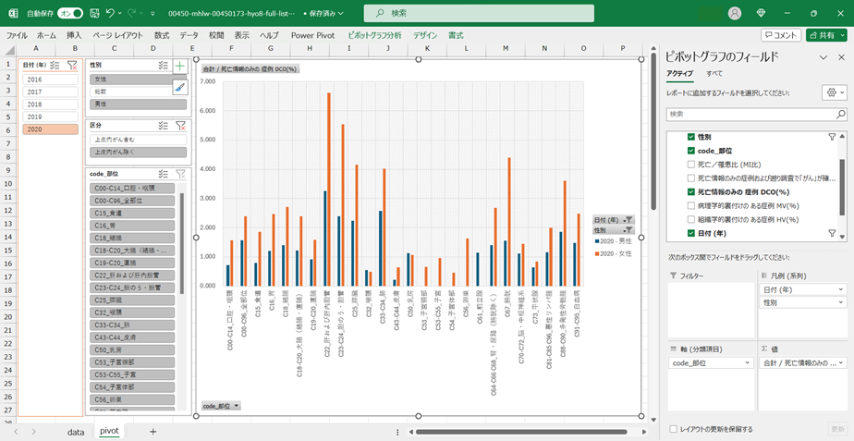
Task: Clear filter on 日付 (年) slicer
Action: tap(71, 65)
